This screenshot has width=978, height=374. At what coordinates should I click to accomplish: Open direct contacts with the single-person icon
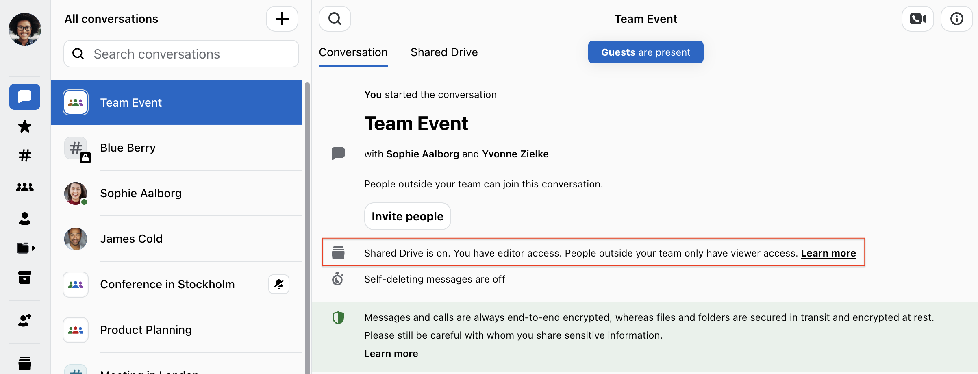pyautogui.click(x=25, y=218)
